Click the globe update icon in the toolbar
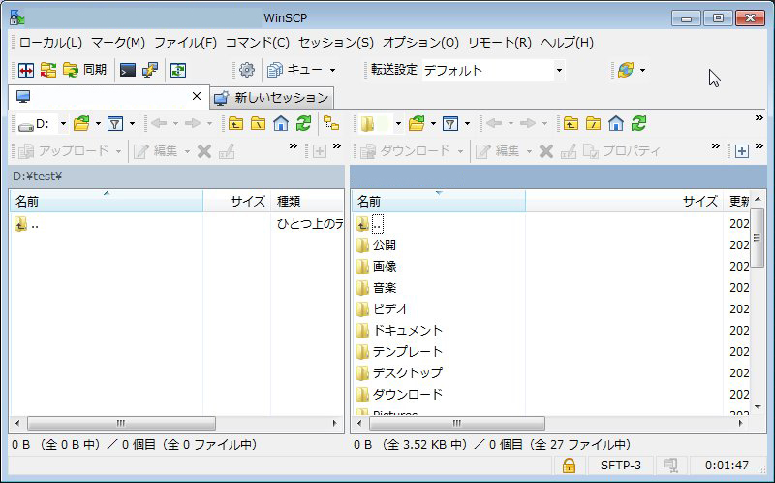Image resolution: width=775 pixels, height=483 pixels. (626, 70)
